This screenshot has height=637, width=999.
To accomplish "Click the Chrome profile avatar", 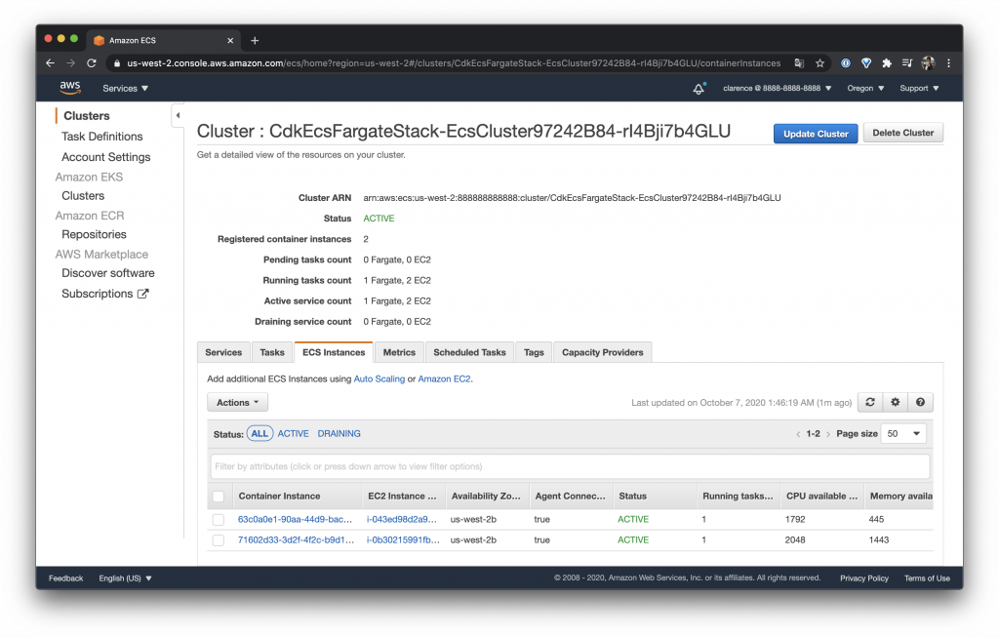I will 928,63.
